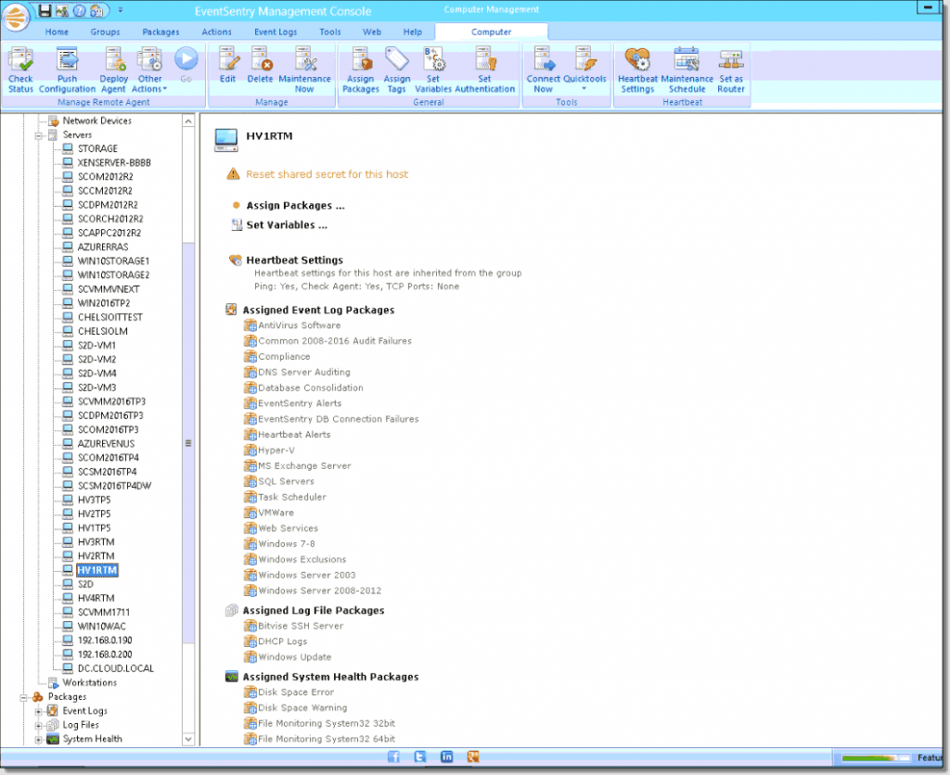This screenshot has width=950, height=775.
Task: Click the tree panel scrollbar thumb
Action: click(x=188, y=442)
